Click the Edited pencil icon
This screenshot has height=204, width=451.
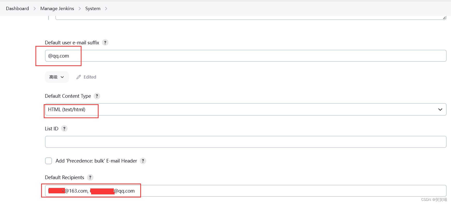[x=79, y=77]
